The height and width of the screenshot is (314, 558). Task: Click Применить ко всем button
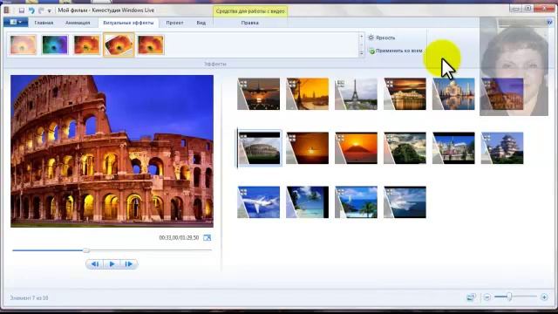(x=395, y=51)
